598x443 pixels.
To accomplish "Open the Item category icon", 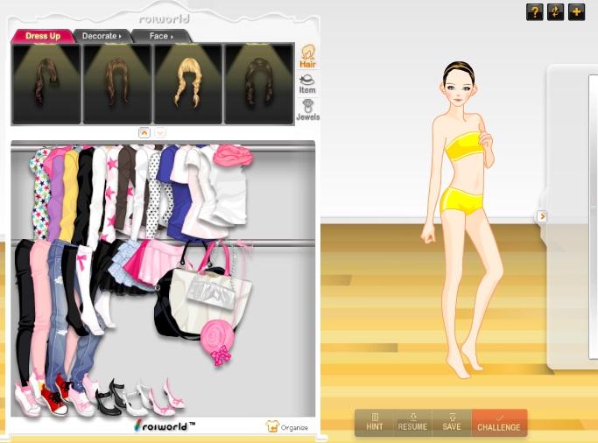I will pyautogui.click(x=307, y=84).
